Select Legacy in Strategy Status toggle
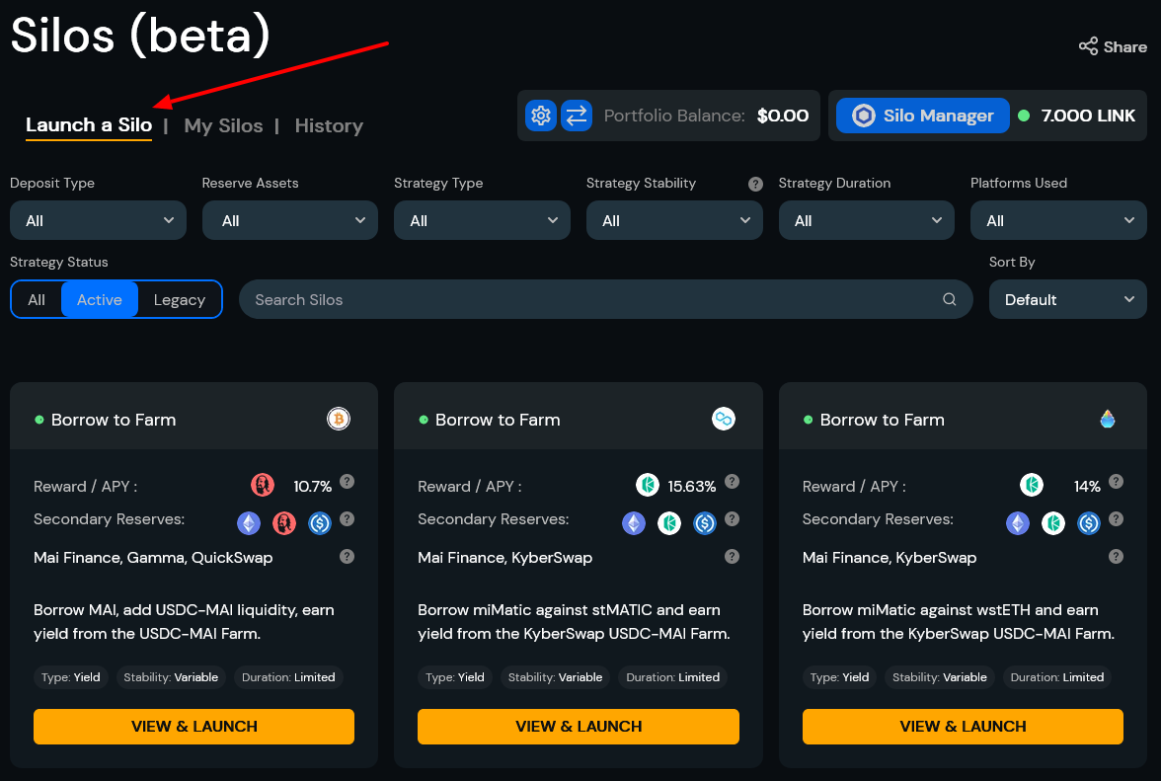 click(x=180, y=300)
